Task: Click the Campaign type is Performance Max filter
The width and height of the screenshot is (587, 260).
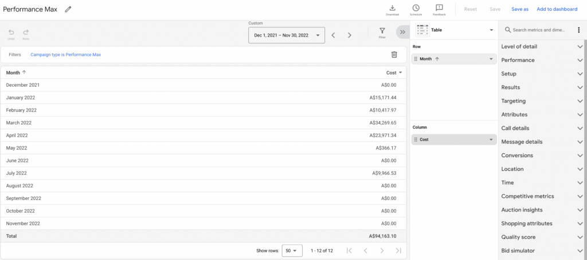Action: 65,55
